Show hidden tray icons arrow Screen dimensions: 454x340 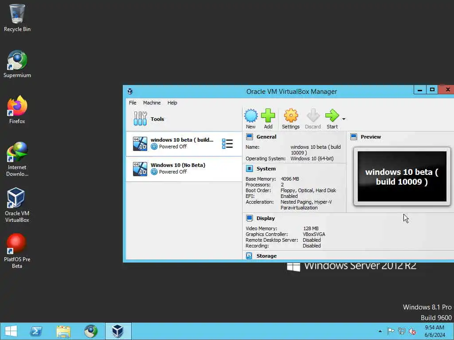(380, 331)
